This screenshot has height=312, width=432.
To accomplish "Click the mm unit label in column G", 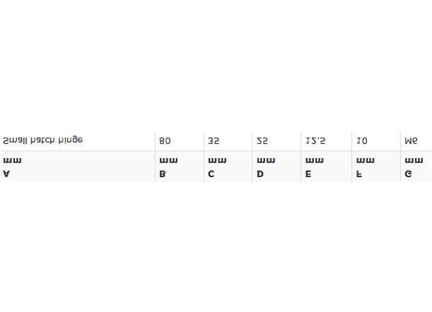I will click(414, 160).
